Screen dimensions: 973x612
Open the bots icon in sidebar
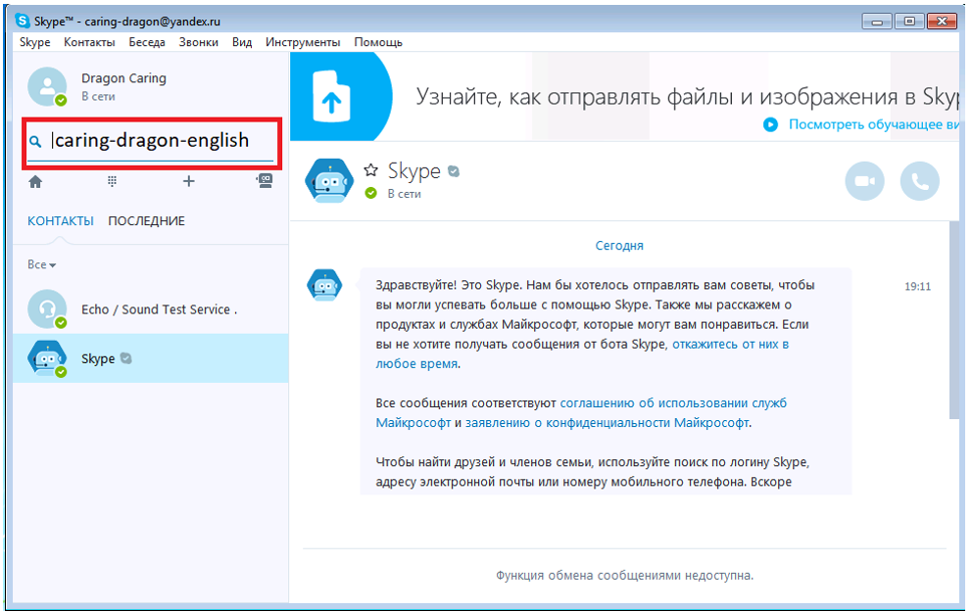(265, 180)
